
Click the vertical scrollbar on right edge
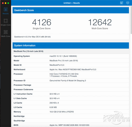131,20
